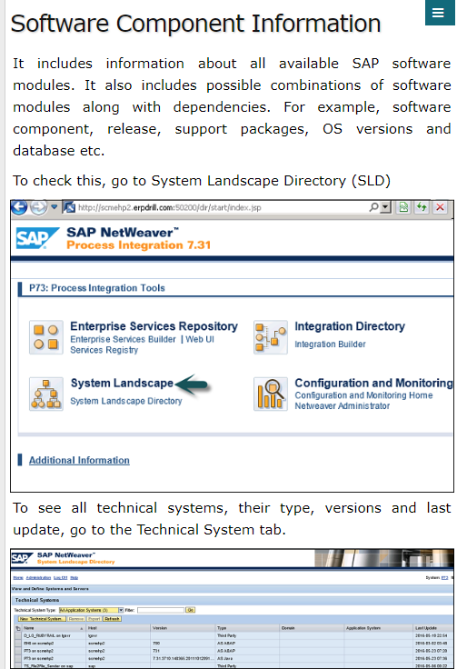Click the browser forward arrow button
Image resolution: width=457 pixels, height=669 pixels.
39,207
